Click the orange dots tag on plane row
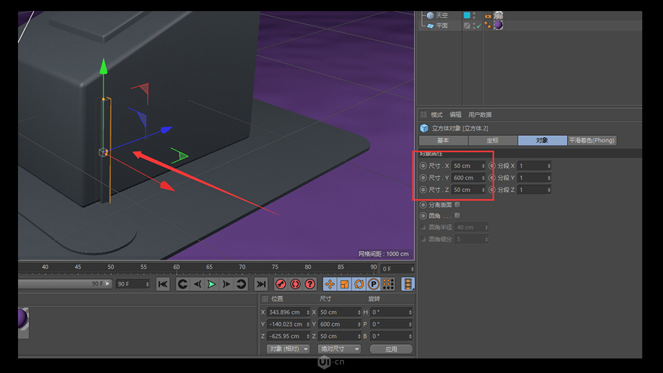This screenshot has height=373, width=663. pyautogui.click(x=488, y=26)
